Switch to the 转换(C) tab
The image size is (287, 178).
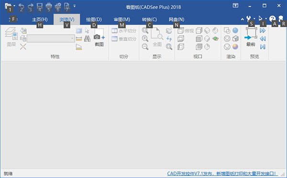tap(149, 20)
